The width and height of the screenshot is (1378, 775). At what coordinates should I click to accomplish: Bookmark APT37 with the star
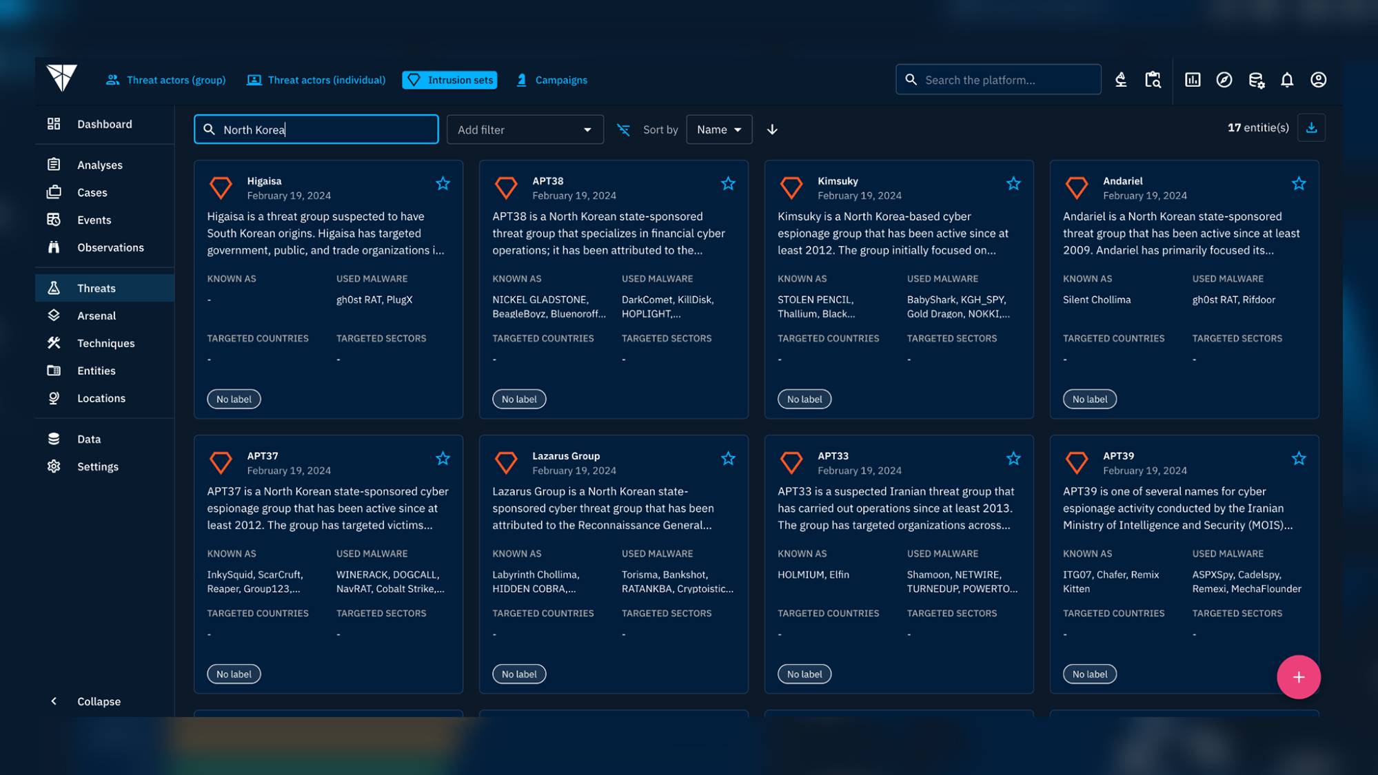(x=443, y=458)
